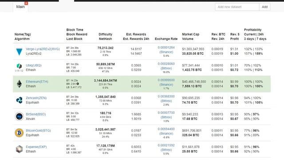Open the BitcoinGold(BTG) coin link
Screen dimensions: 284x160
39,131
